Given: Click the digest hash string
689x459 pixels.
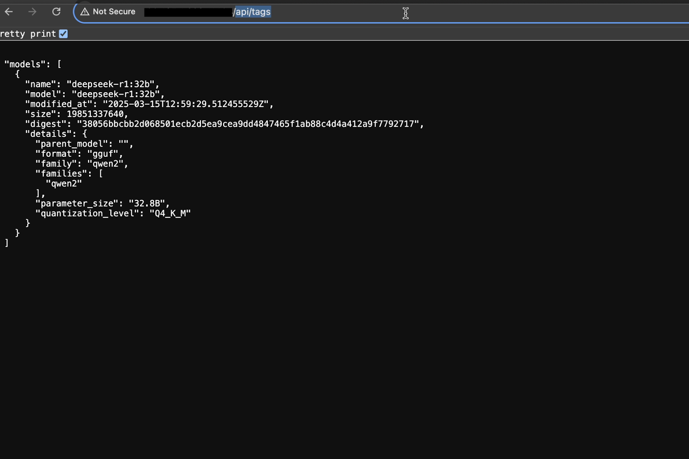Looking at the screenshot, I should (x=248, y=124).
